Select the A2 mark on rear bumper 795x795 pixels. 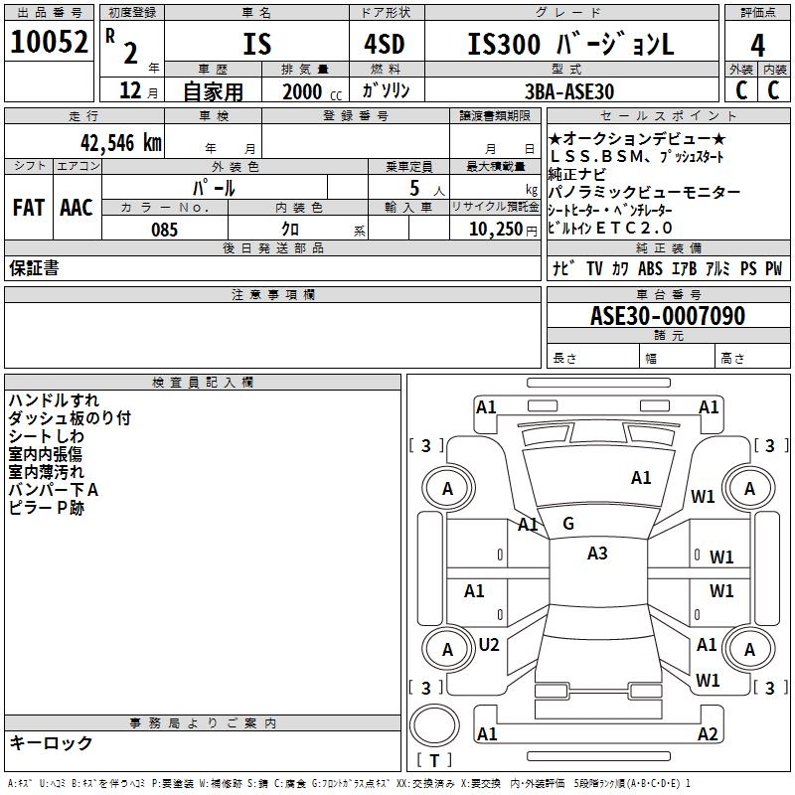(x=708, y=733)
